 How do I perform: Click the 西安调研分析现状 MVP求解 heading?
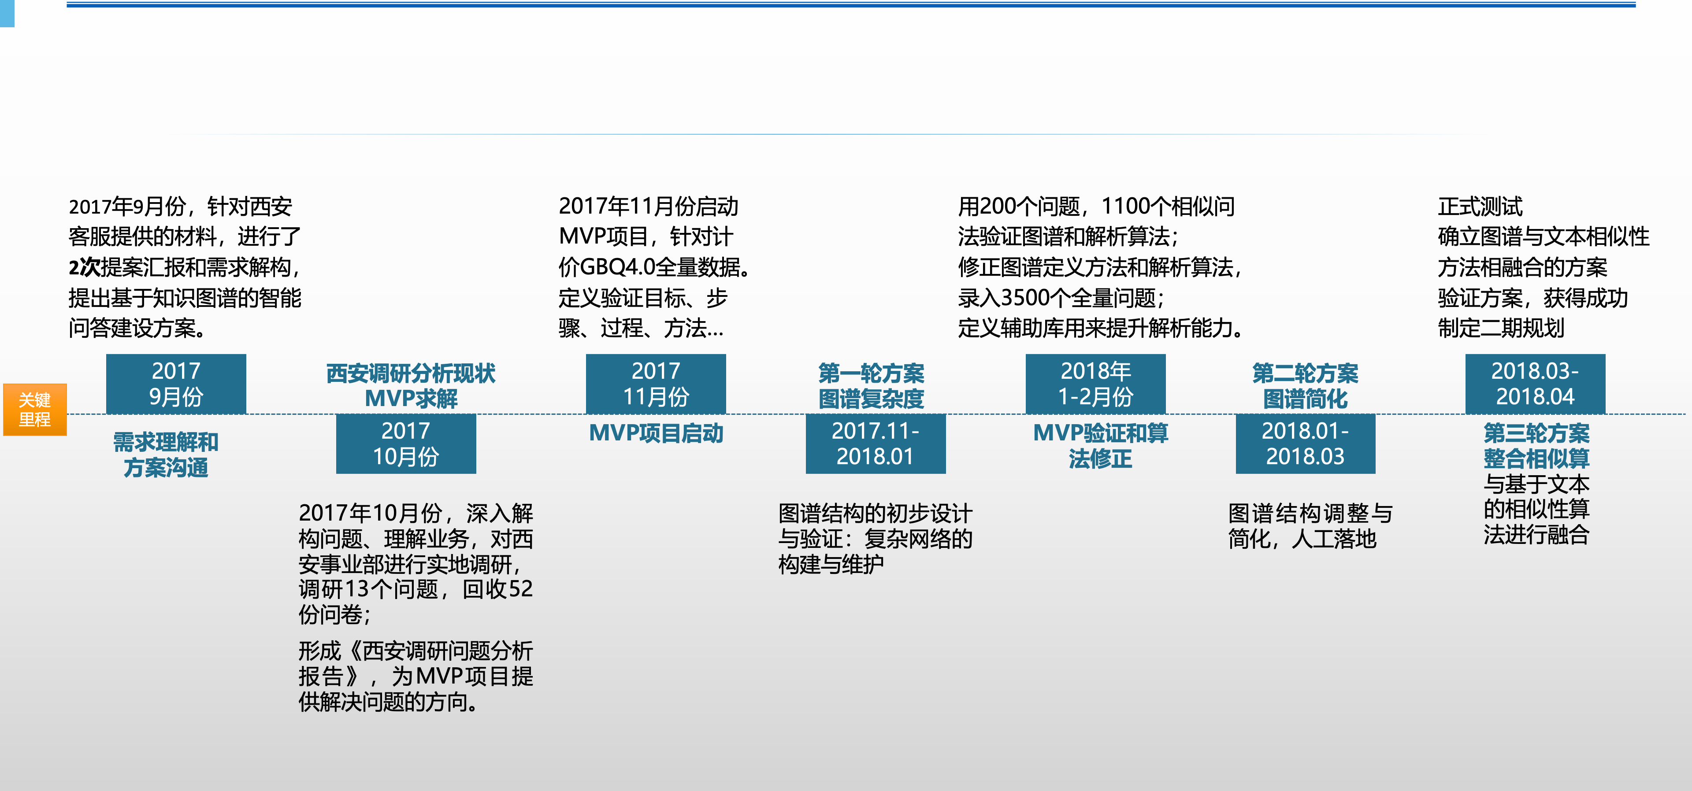tap(411, 386)
